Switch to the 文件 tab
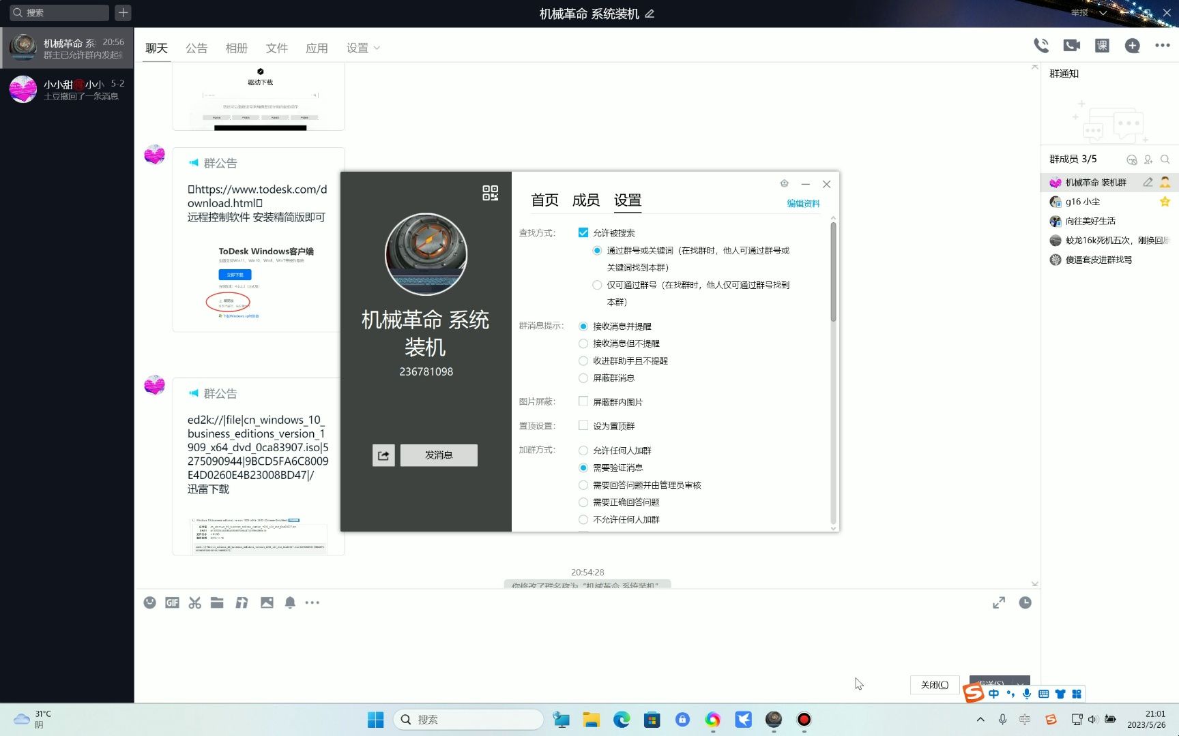This screenshot has width=1179, height=736. tap(277, 48)
